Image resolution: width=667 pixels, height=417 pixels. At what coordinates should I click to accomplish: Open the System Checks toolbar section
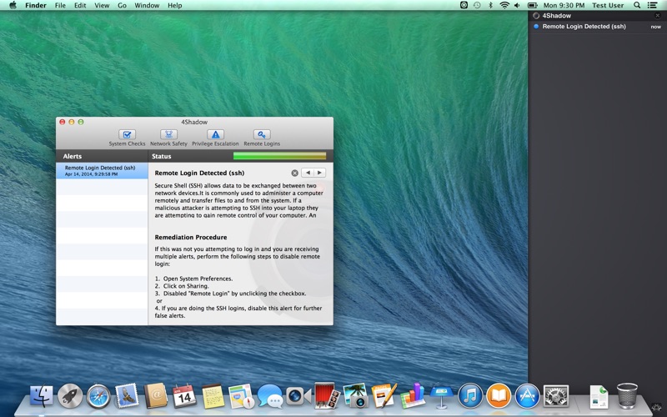point(127,138)
